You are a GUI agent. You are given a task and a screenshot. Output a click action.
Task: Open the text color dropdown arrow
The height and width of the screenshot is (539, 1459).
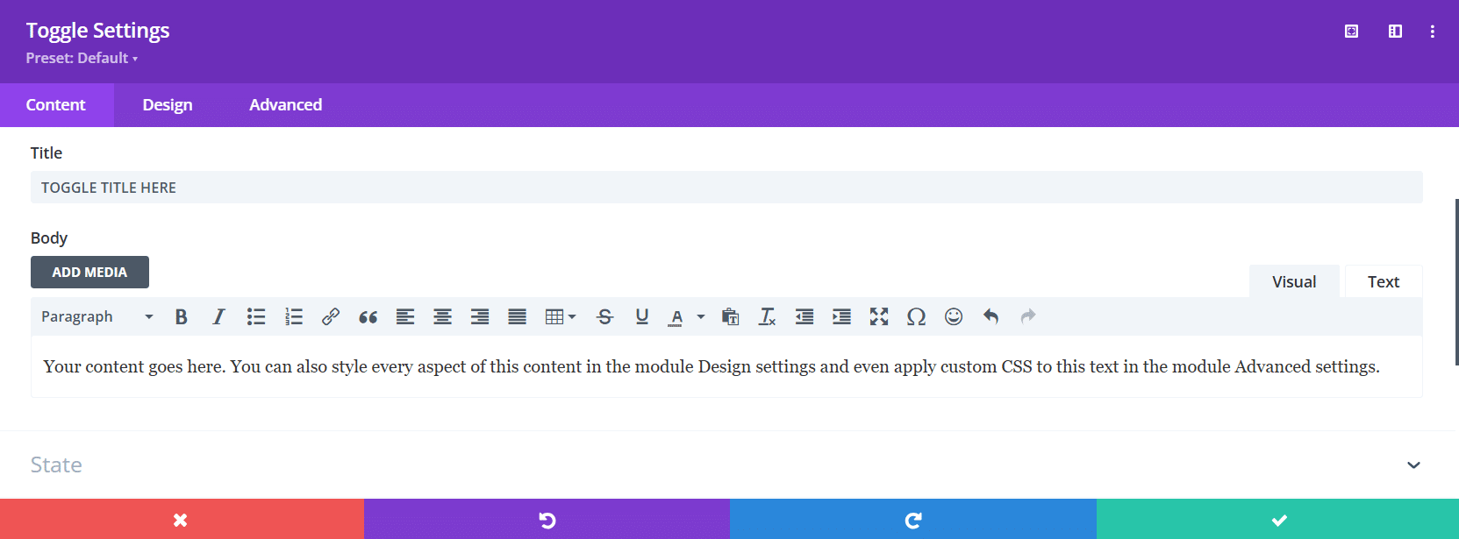[x=701, y=317]
